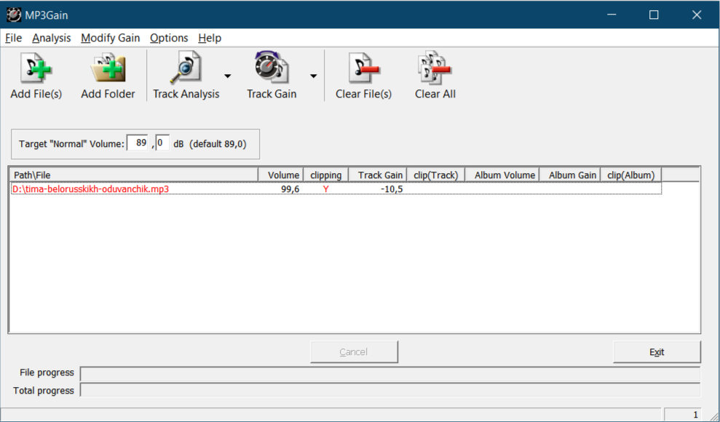Click the Clear File(s) icon
The height and width of the screenshot is (422, 720).
[363, 70]
